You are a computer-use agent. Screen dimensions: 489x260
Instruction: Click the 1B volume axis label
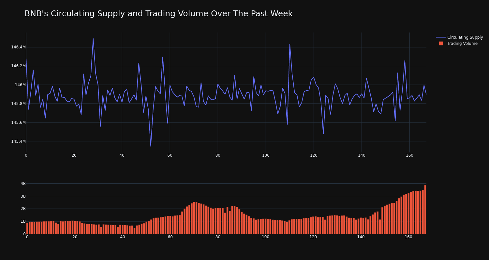[x=23, y=221]
